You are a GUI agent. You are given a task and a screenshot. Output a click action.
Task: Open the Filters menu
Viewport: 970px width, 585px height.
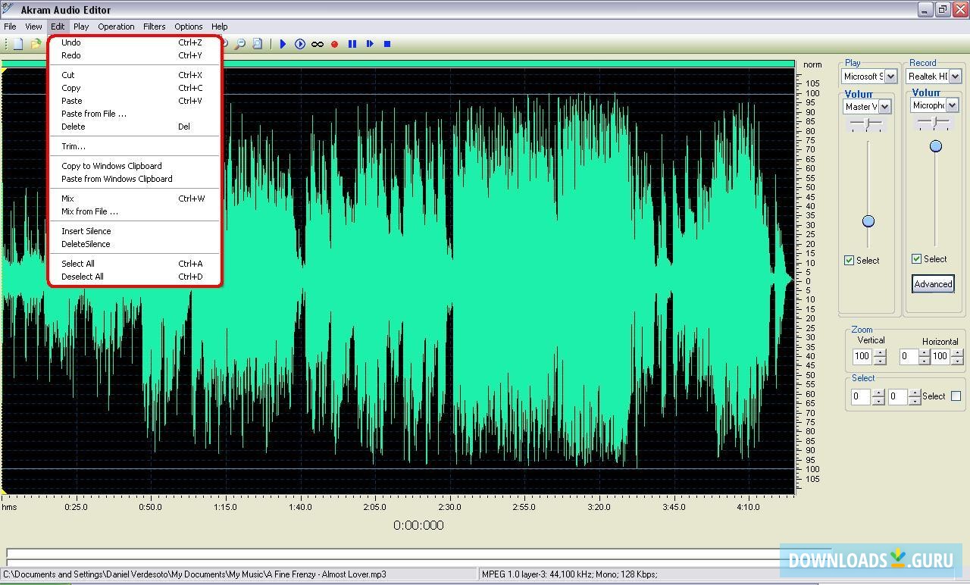tap(154, 27)
